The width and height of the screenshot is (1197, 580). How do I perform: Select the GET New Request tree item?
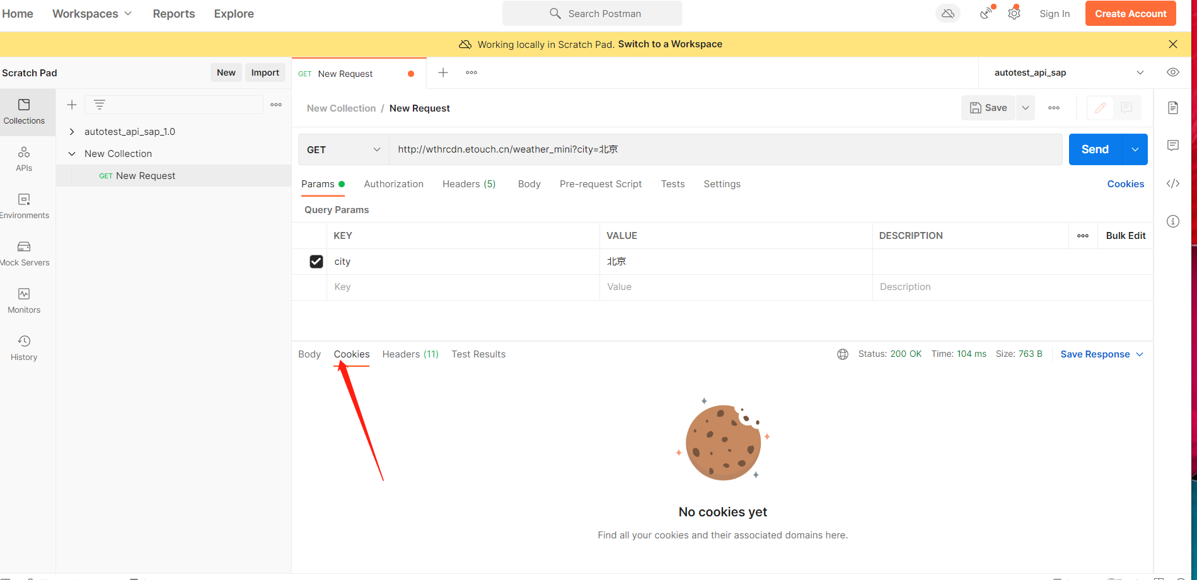[x=174, y=176]
